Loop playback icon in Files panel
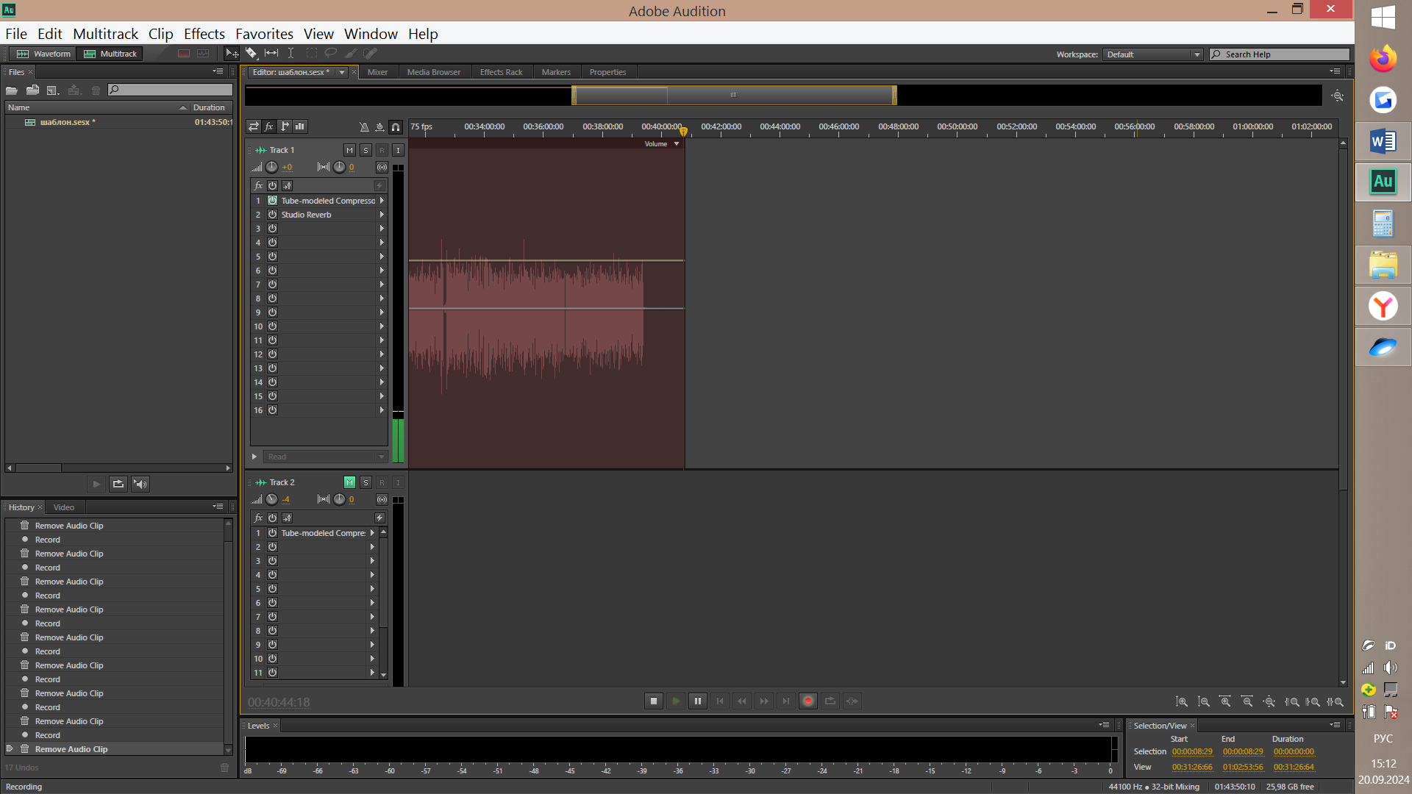Image resolution: width=1412 pixels, height=794 pixels. [x=118, y=484]
